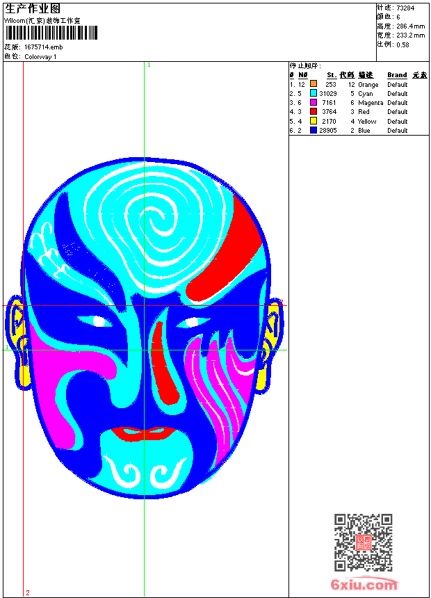Image resolution: width=431 pixels, height=598 pixels.
Task: Select the Red color swatch
Action: [x=314, y=111]
